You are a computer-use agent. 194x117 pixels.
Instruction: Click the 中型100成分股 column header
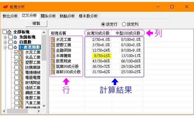(x=128, y=33)
